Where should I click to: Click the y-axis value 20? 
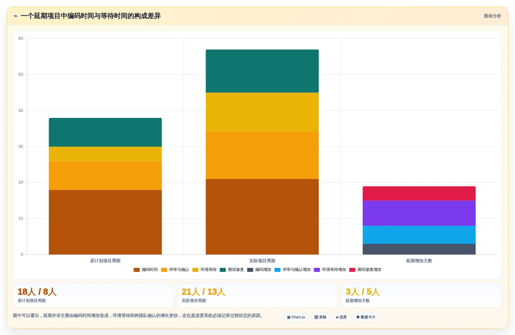click(x=21, y=182)
